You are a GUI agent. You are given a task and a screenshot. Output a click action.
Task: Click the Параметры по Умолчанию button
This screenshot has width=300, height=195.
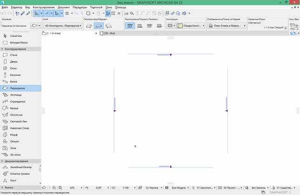click(14, 26)
